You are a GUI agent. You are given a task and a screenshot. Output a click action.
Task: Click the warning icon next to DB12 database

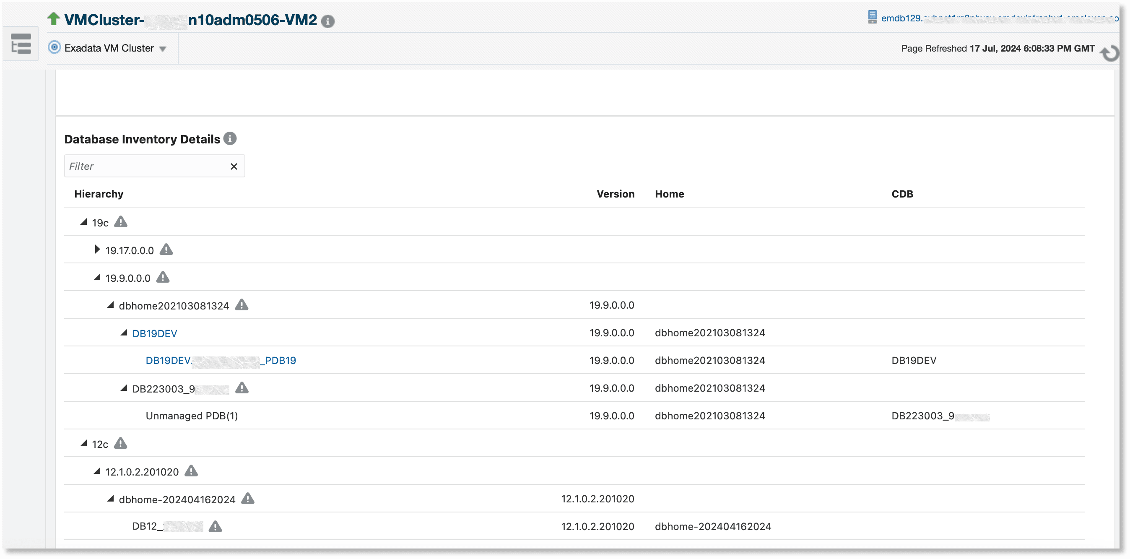coord(215,526)
